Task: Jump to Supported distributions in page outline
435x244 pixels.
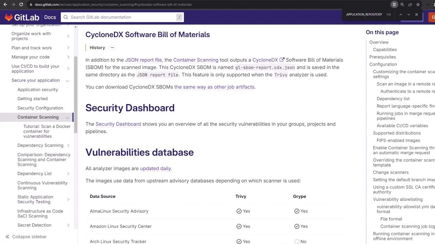Action: tap(397, 133)
